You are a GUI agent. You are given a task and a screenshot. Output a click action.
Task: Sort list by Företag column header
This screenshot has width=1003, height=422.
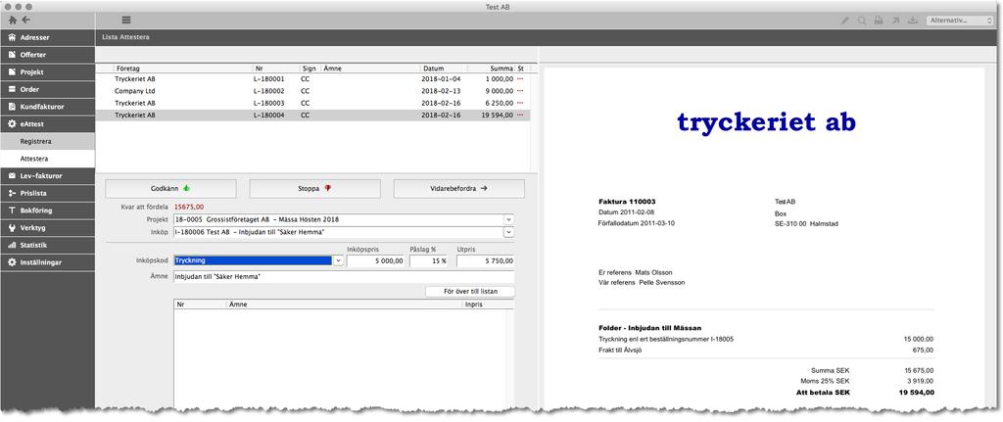127,69
